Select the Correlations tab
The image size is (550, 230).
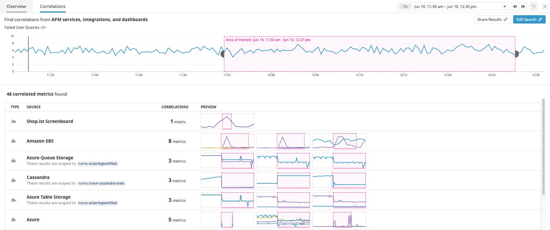tap(52, 6)
